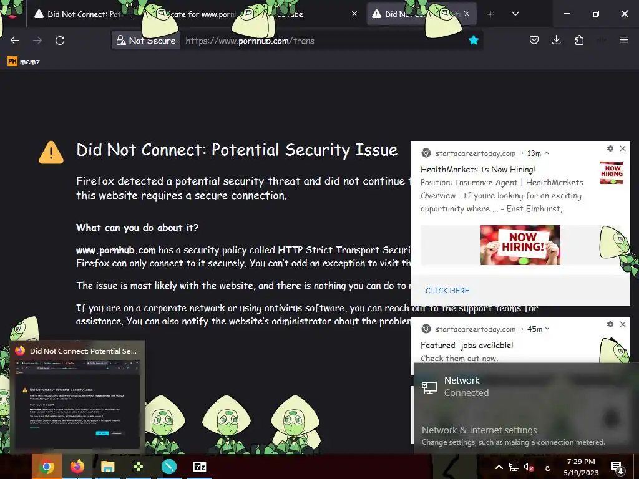This screenshot has width=639, height=479.
Task: Open 7-Zip from the taskbar
Action: (199, 467)
